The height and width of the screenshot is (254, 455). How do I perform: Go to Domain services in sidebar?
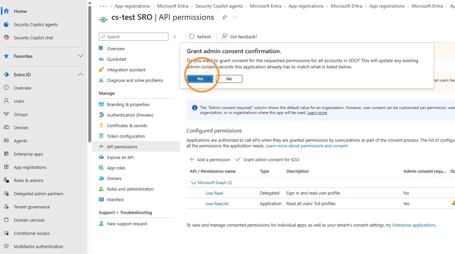click(x=29, y=220)
